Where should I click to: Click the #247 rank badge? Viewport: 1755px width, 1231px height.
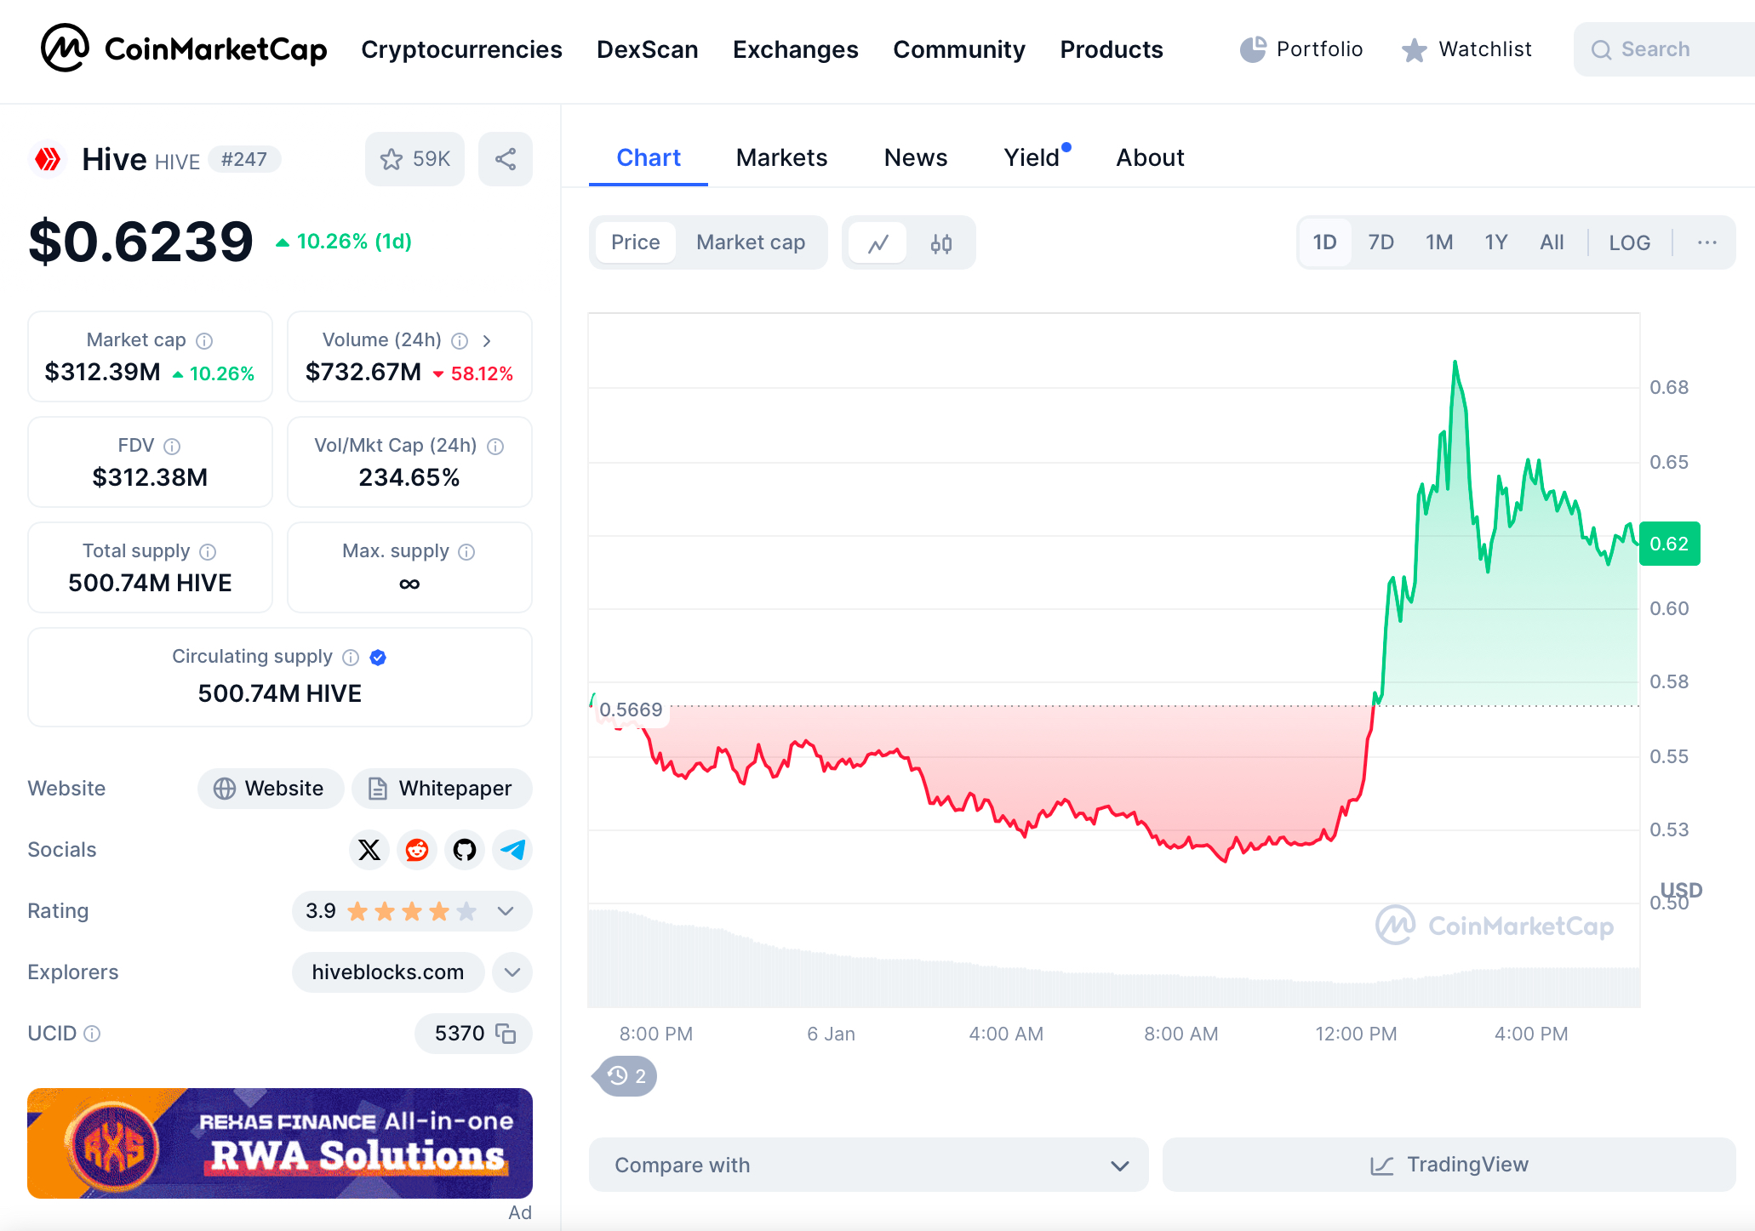coord(244,159)
